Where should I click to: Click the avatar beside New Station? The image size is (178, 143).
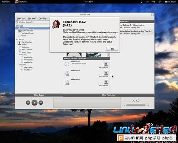106,64
